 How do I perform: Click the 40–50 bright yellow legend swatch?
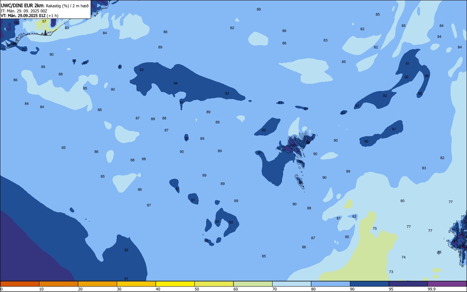tap(175, 284)
